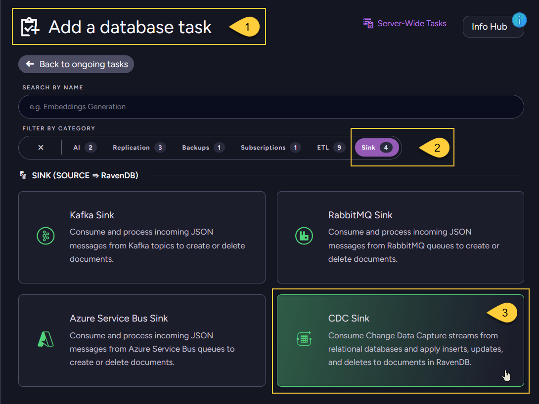539x404 pixels.
Task: Click the blue info badge on Info Hub
Action: point(519,20)
